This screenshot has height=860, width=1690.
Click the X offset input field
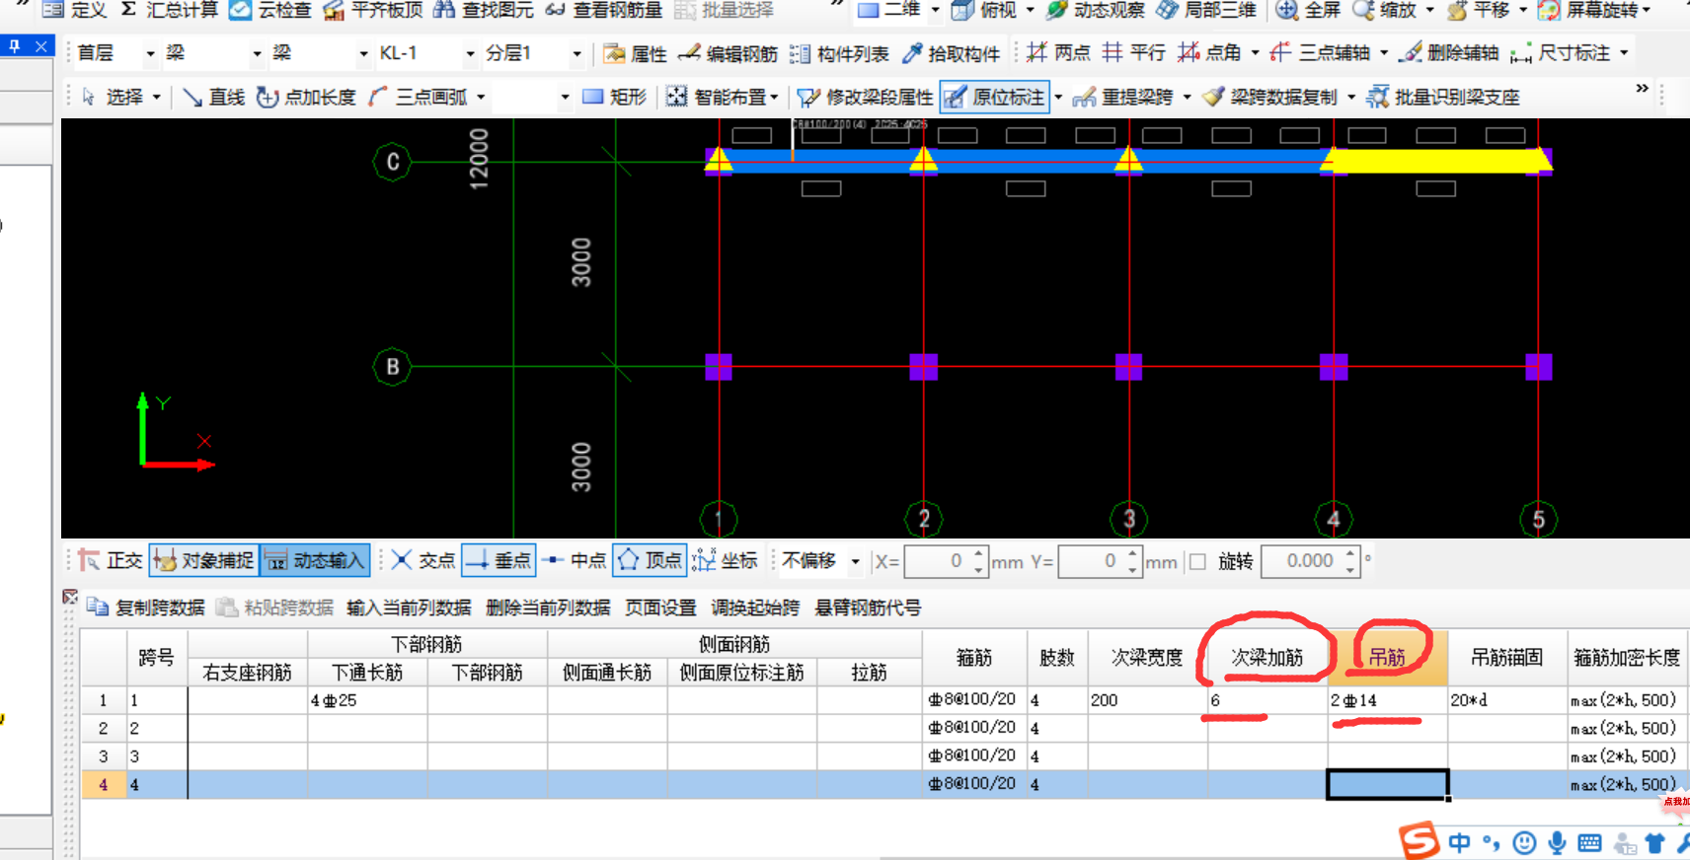click(x=938, y=561)
